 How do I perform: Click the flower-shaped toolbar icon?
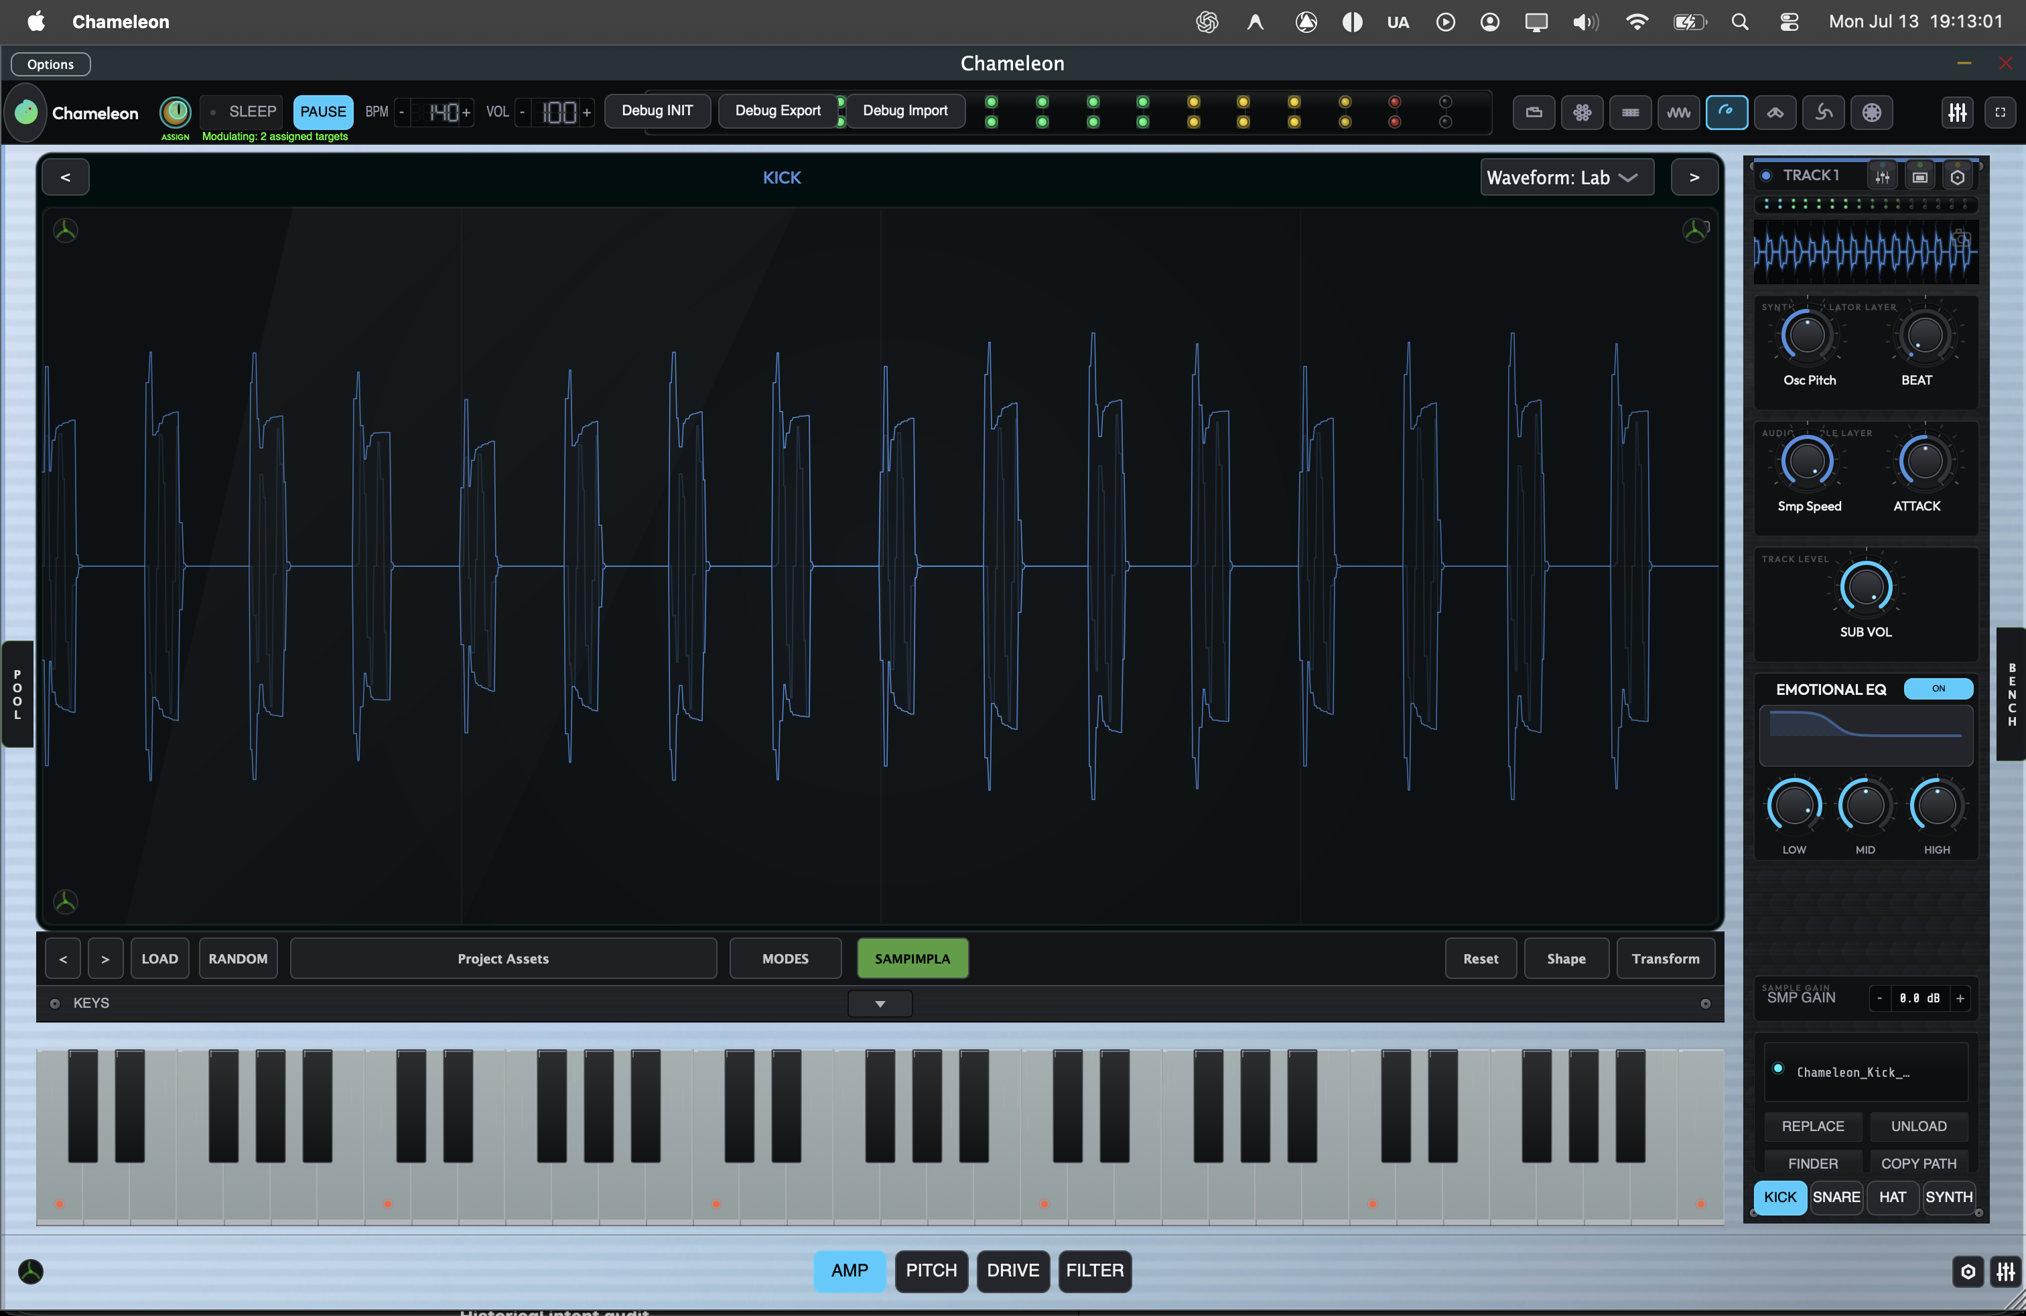(x=1582, y=113)
